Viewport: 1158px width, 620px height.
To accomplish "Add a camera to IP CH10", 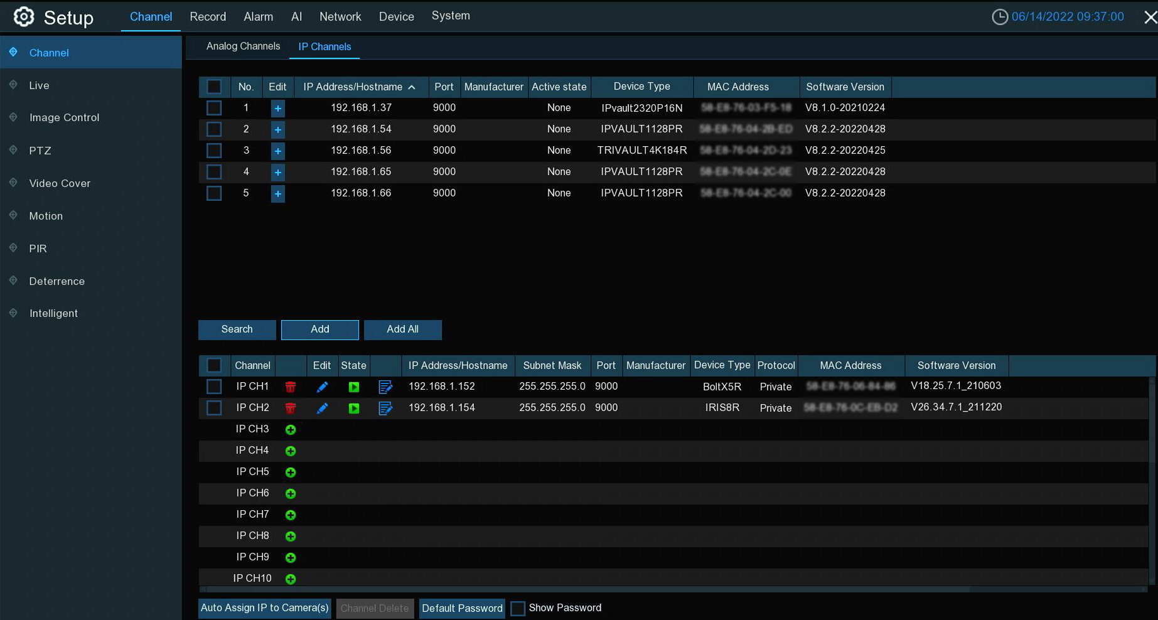I will [291, 579].
